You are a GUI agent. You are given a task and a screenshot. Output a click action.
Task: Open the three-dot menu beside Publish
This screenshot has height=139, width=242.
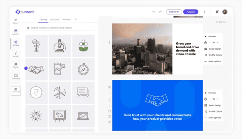pyautogui.click(x=204, y=12)
